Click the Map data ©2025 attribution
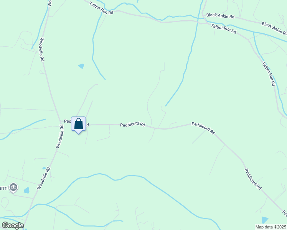 (271, 227)
